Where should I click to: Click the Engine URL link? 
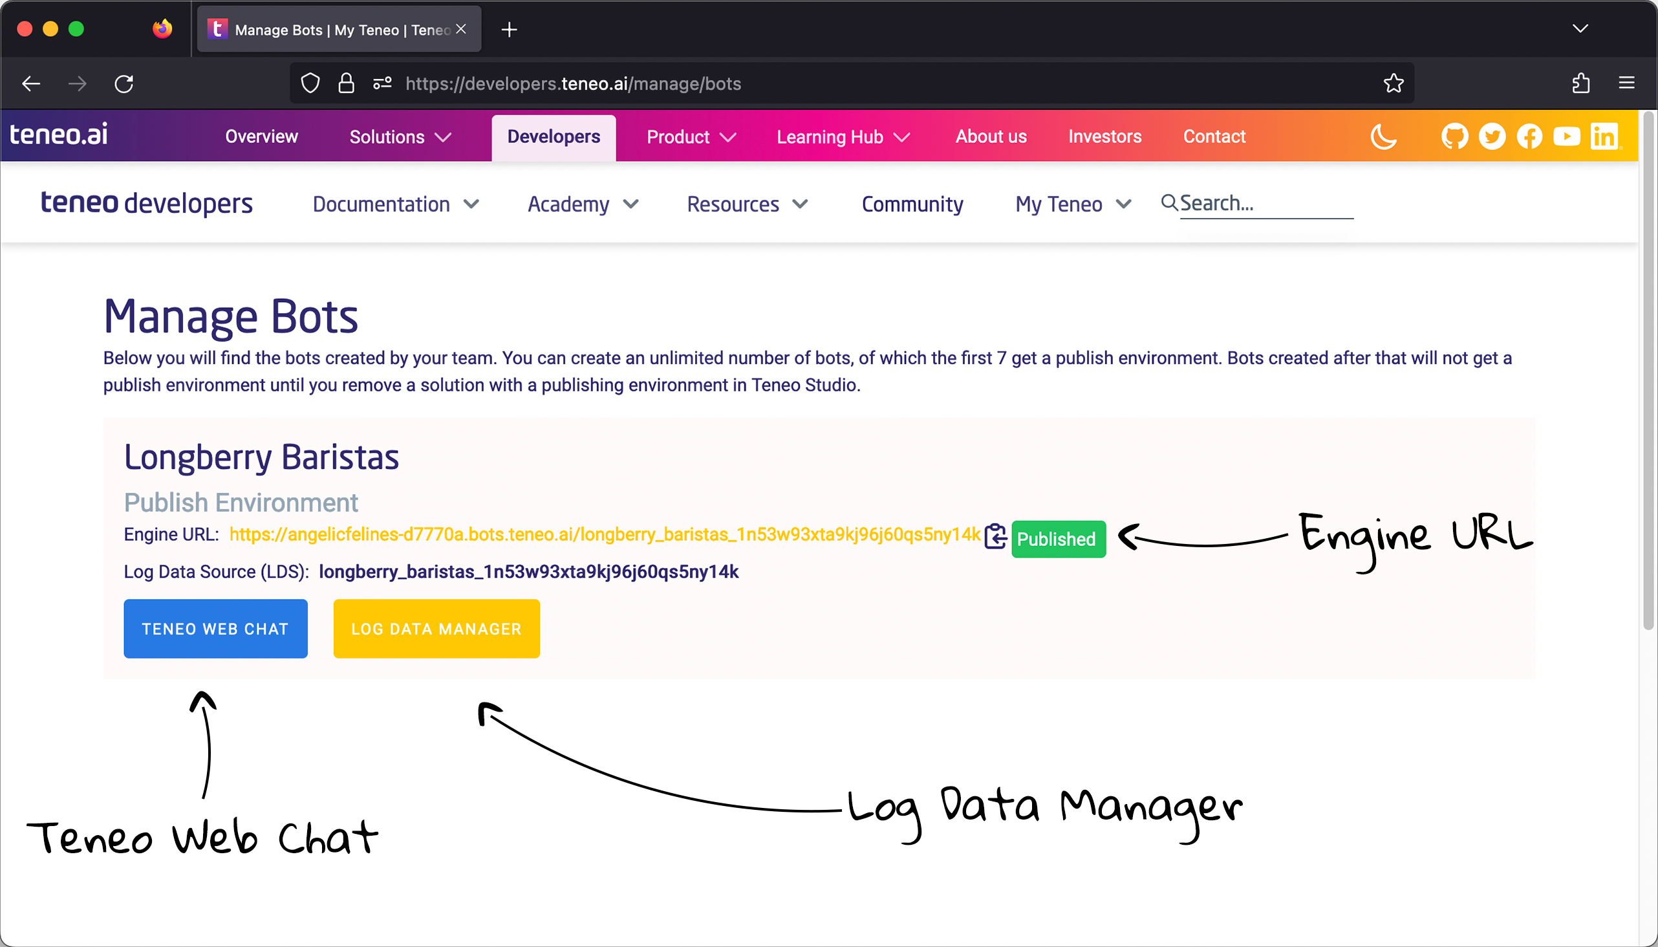[604, 535]
